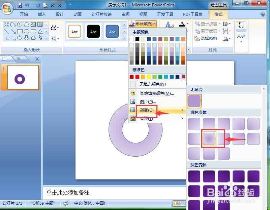Open the draw text box dropdown arrow
The image size is (270, 210).
click(59, 39)
